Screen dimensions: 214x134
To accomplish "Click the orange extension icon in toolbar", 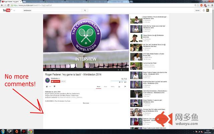I will point(201,5).
